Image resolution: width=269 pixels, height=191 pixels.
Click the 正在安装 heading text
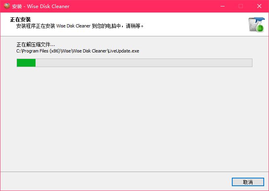[21, 19]
